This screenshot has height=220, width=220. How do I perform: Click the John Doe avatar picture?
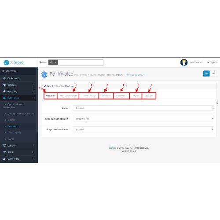184,62
